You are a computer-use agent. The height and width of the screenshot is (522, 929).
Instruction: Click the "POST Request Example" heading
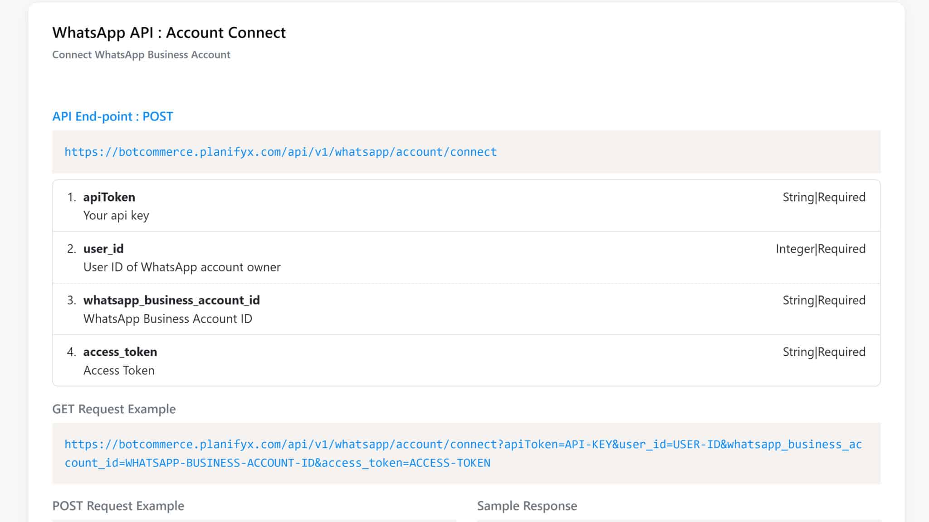click(x=118, y=506)
